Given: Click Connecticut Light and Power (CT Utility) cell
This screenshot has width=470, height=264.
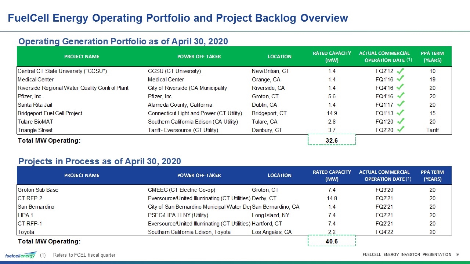Looking at the screenshot, I should coord(195,113).
